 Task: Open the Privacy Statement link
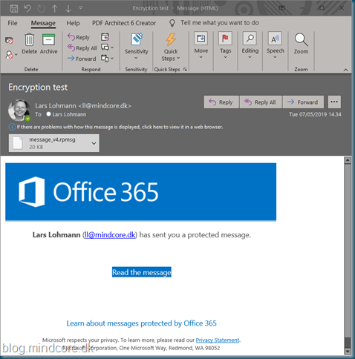(218, 340)
